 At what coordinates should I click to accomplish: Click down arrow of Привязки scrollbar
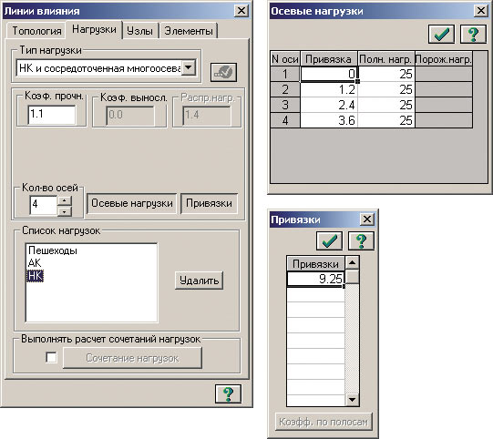click(x=352, y=400)
